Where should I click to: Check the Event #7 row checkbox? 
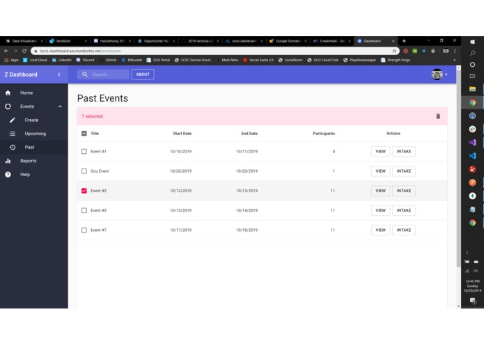click(x=84, y=230)
